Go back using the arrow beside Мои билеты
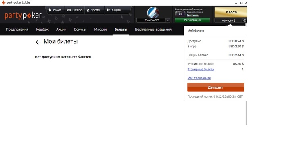The image size is (286, 161). pyautogui.click(x=38, y=42)
